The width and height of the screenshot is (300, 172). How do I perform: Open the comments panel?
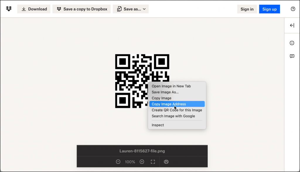292,56
